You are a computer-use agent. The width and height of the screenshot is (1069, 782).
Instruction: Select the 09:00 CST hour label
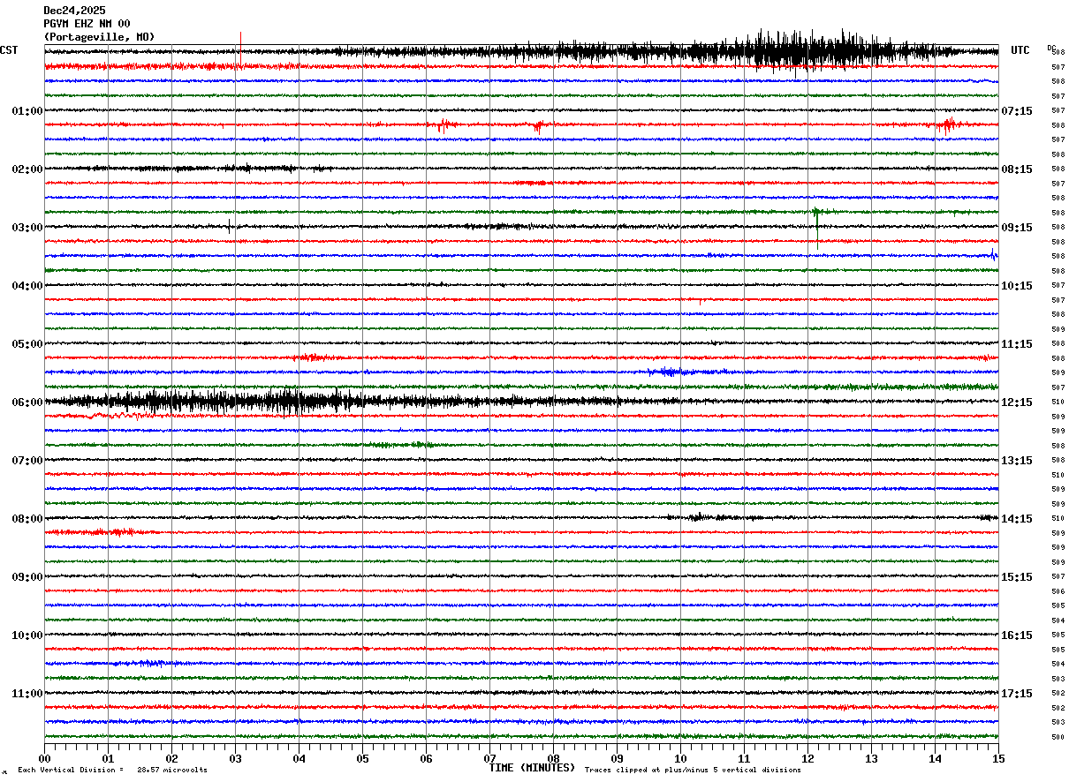(x=27, y=577)
